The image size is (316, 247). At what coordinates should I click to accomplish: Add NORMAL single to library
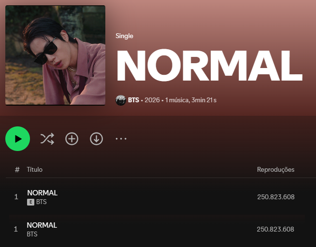point(72,138)
